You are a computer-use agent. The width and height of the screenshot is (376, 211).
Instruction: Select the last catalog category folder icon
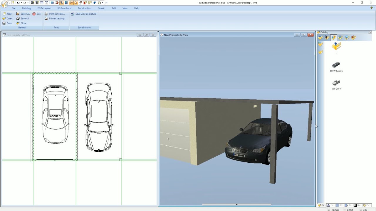click(354, 38)
